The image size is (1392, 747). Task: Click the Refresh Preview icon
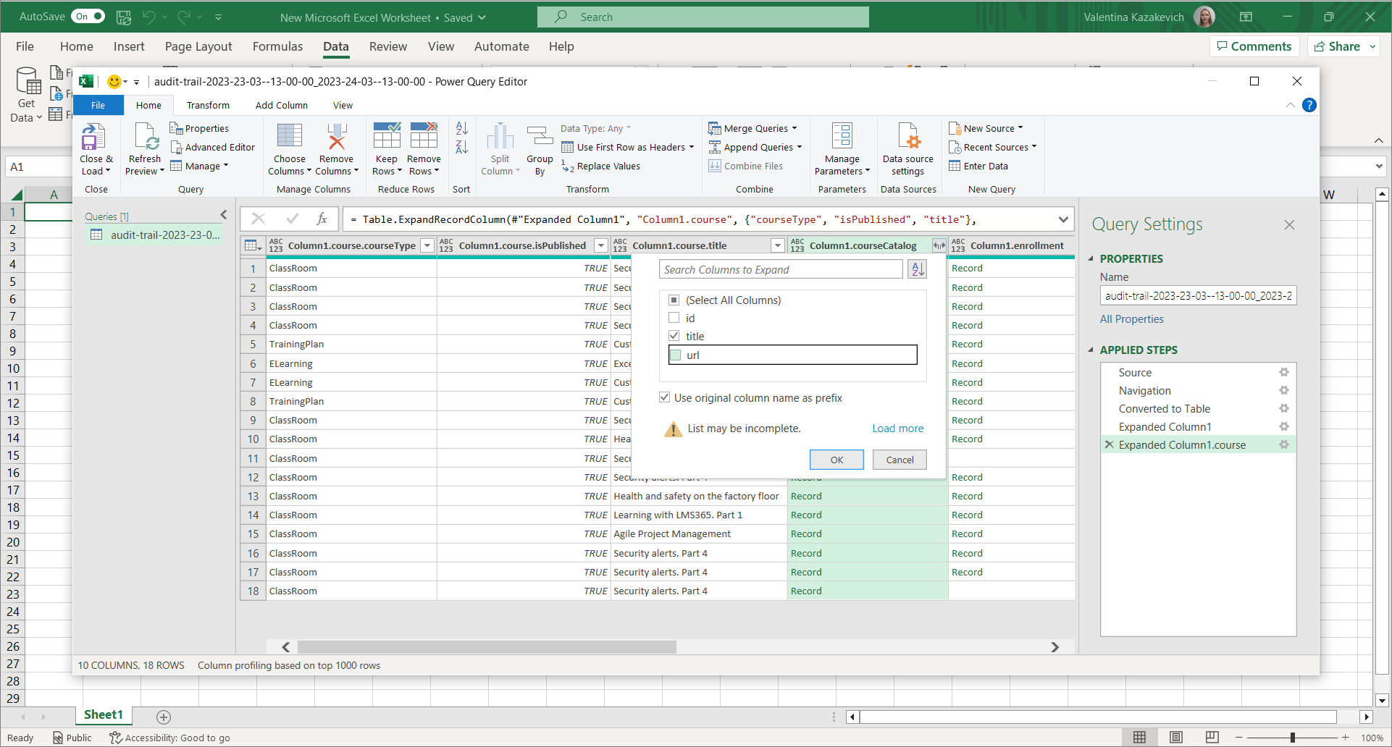[x=145, y=138]
